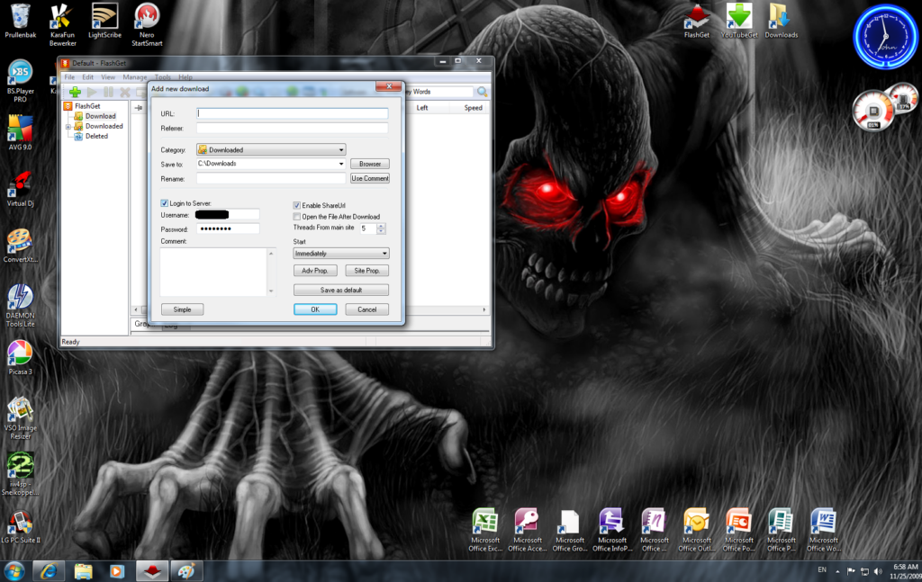The image size is (922, 582).
Task: Open the View menu in FlashGet
Action: click(x=108, y=77)
